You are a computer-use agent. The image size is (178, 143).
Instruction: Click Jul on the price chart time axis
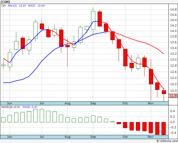[x=42, y=103]
